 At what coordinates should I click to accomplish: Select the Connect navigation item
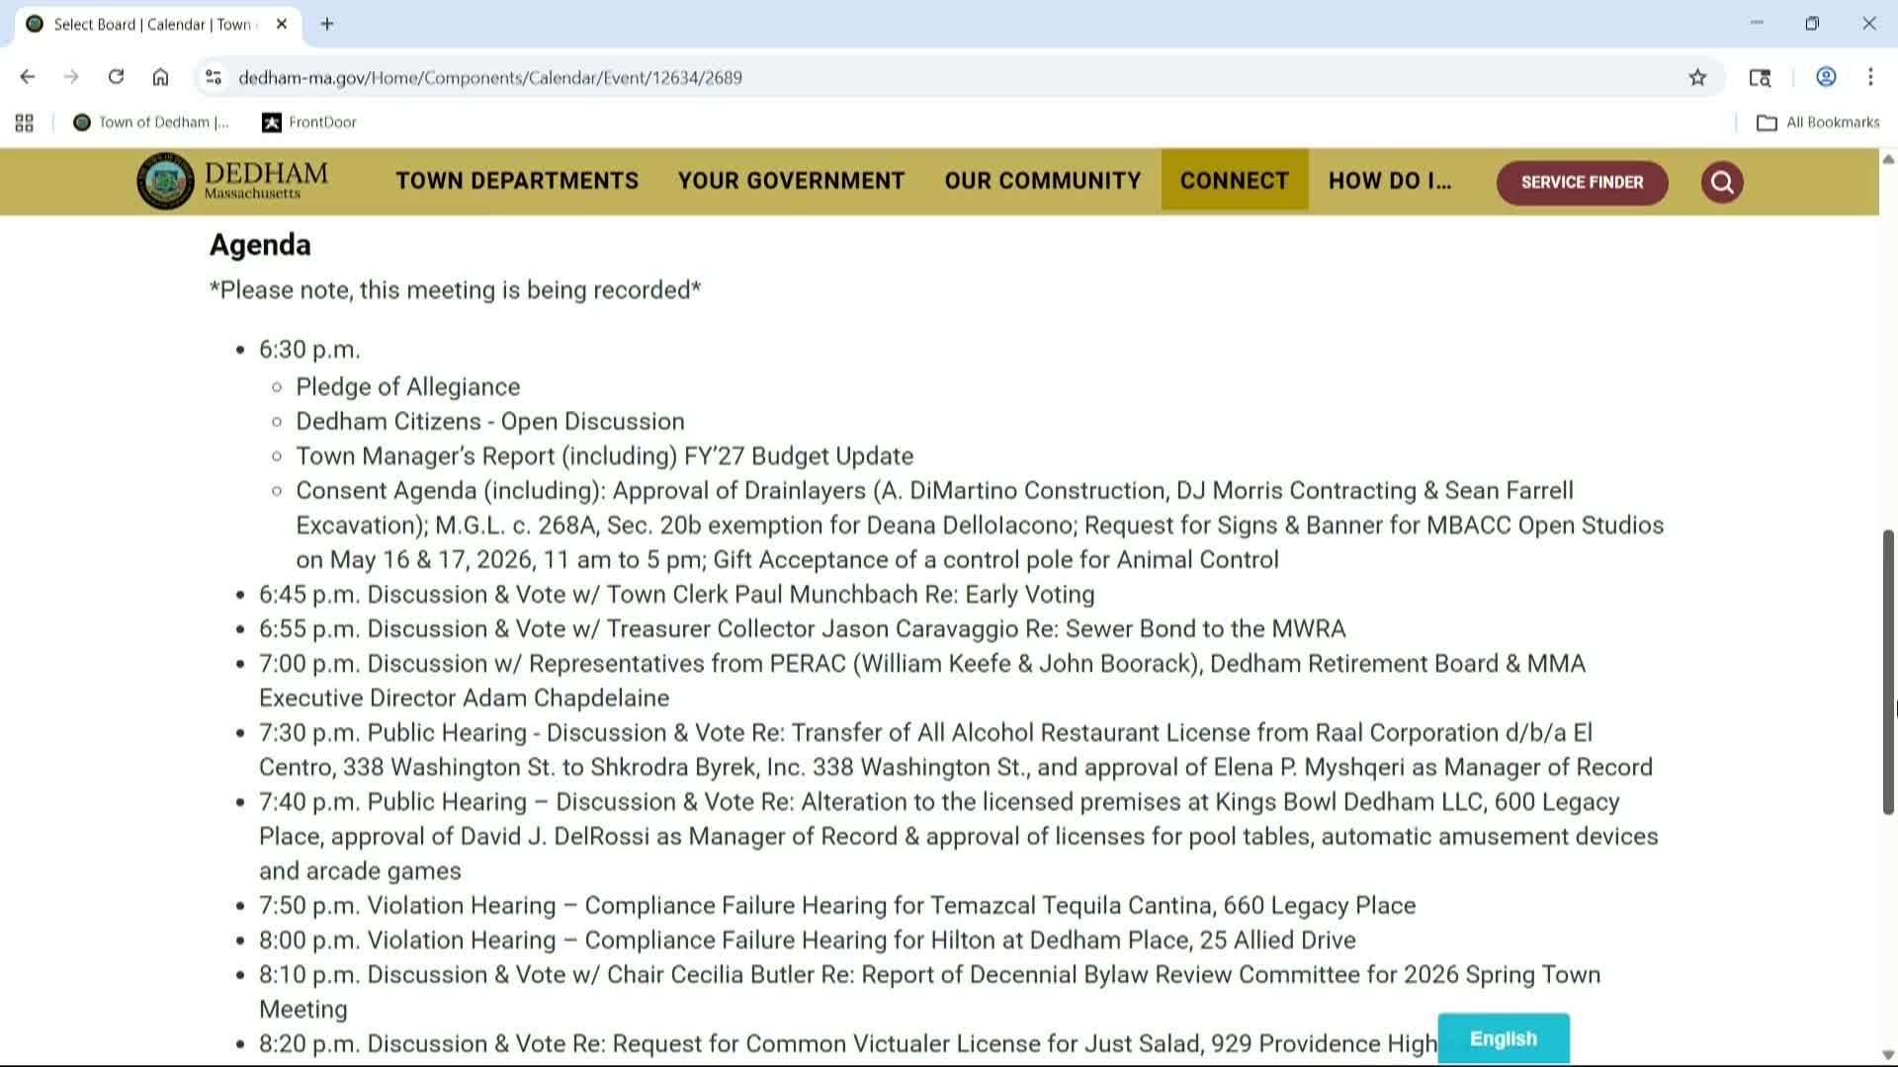1234,181
